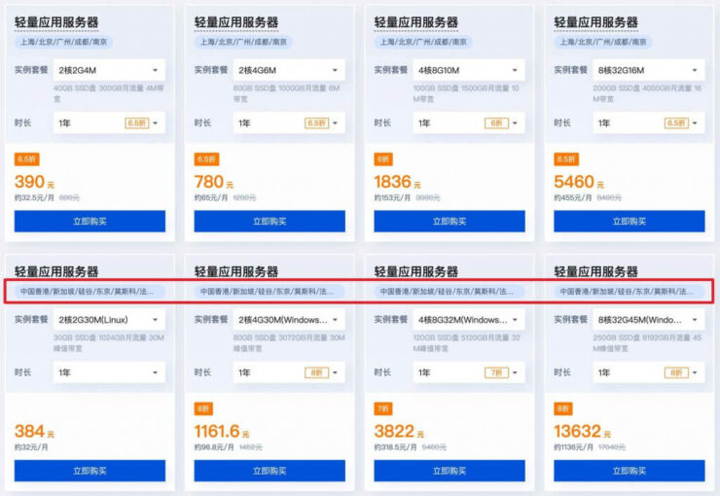Open the duration dropdown on the 1836元 card
Image resolution: width=720 pixels, height=496 pixels.
click(x=469, y=123)
